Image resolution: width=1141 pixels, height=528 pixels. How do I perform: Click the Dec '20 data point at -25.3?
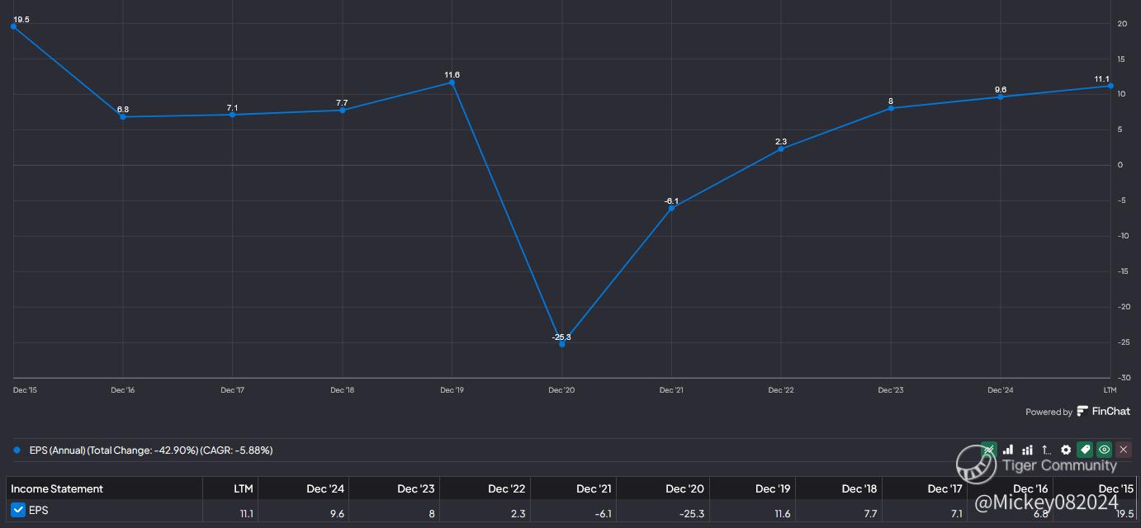coord(561,344)
